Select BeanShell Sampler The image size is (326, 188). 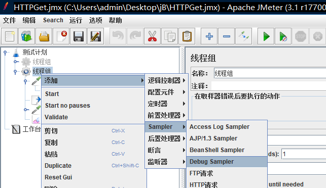tap(227, 150)
